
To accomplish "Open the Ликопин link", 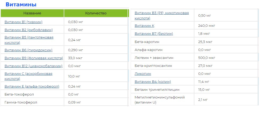I will pos(143,74).
